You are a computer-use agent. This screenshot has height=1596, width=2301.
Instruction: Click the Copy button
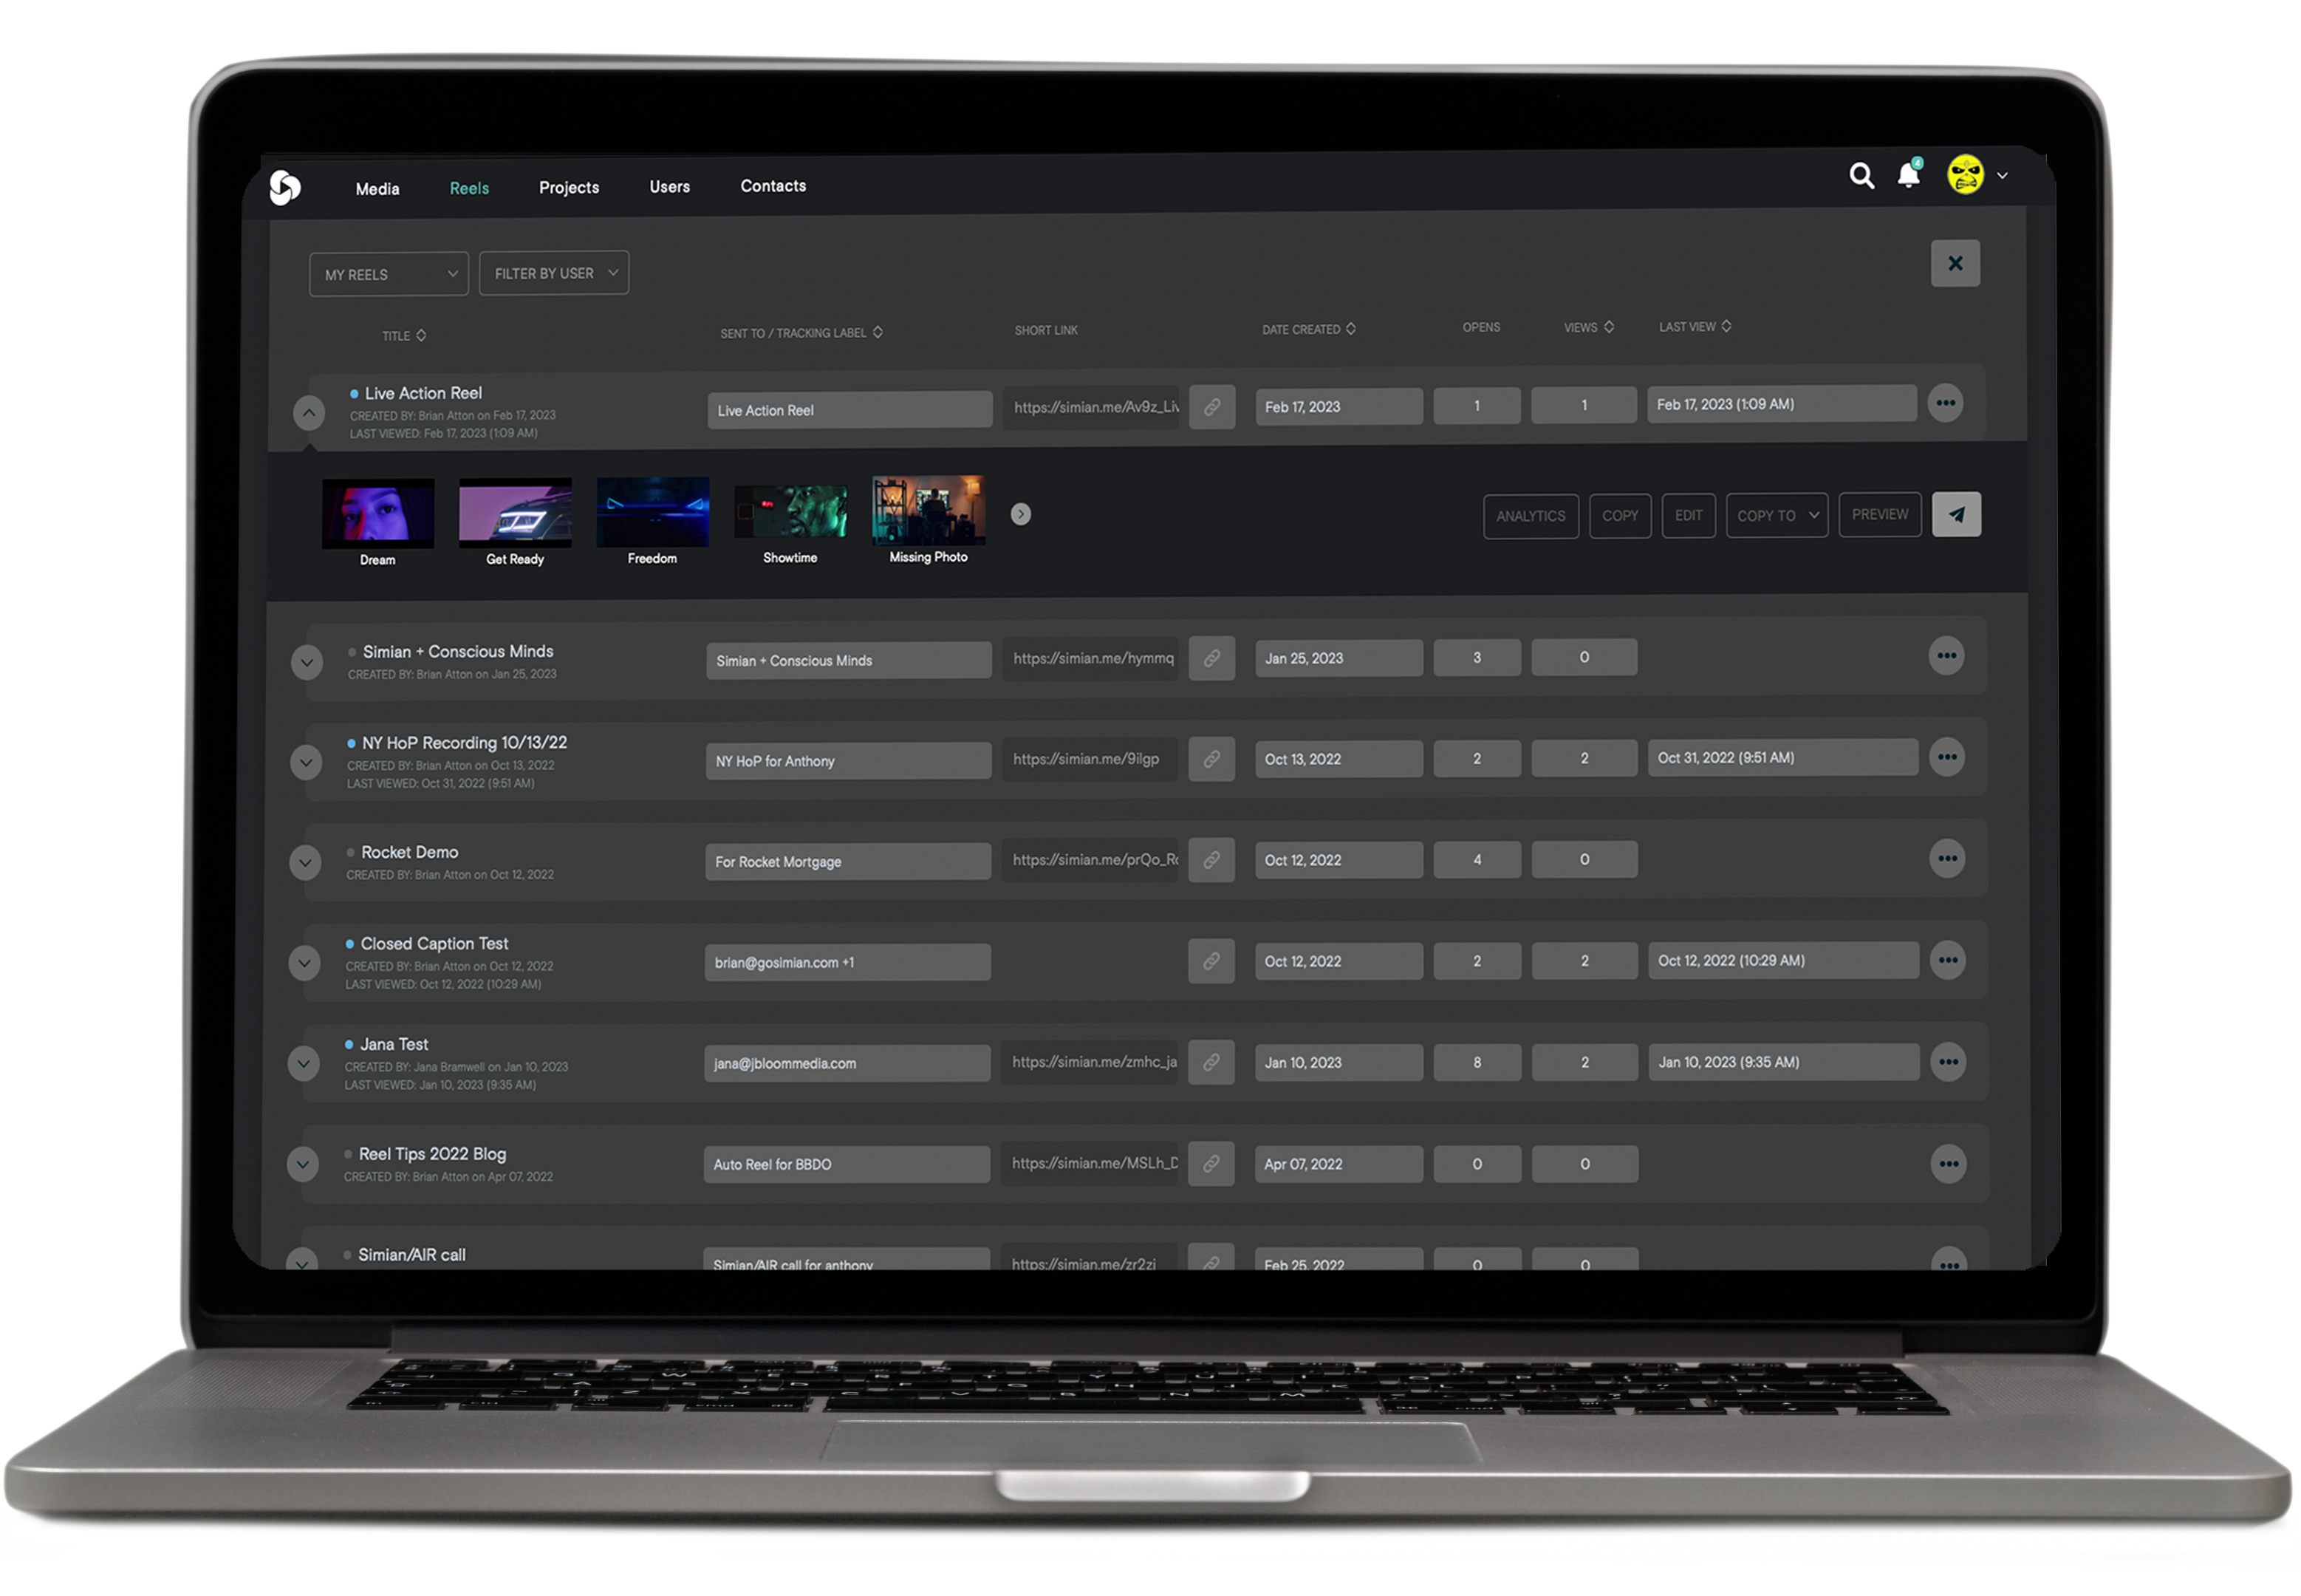pyautogui.click(x=1619, y=516)
